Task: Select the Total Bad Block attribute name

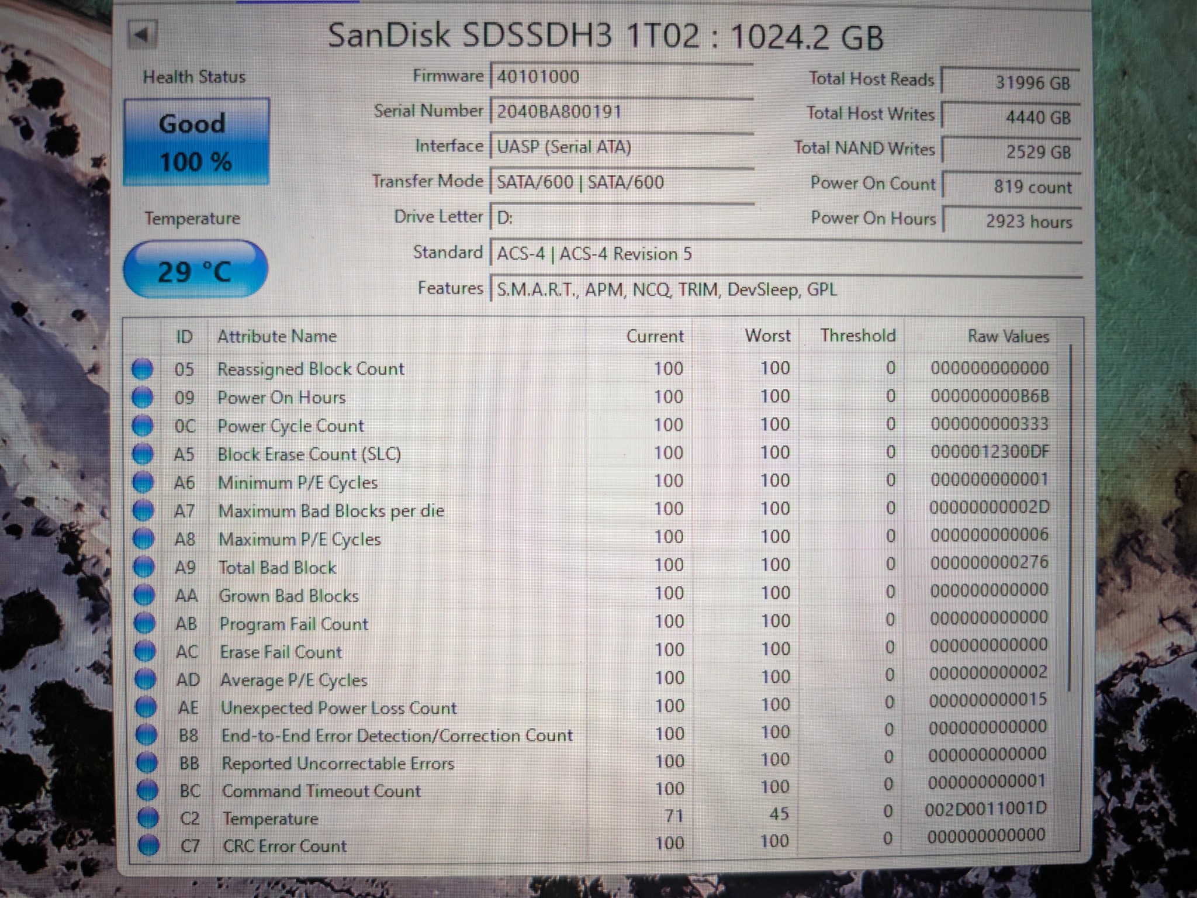Action: point(277,568)
